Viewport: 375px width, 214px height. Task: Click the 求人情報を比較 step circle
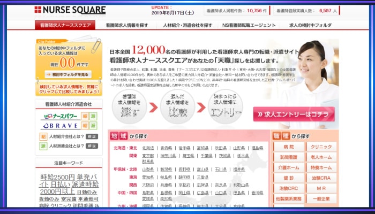pos(177,107)
